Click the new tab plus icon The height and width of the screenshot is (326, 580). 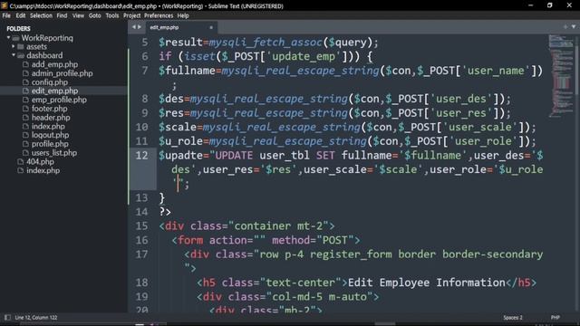(x=565, y=26)
